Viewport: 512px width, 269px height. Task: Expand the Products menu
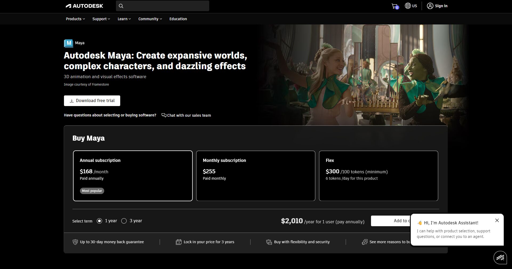pos(75,19)
